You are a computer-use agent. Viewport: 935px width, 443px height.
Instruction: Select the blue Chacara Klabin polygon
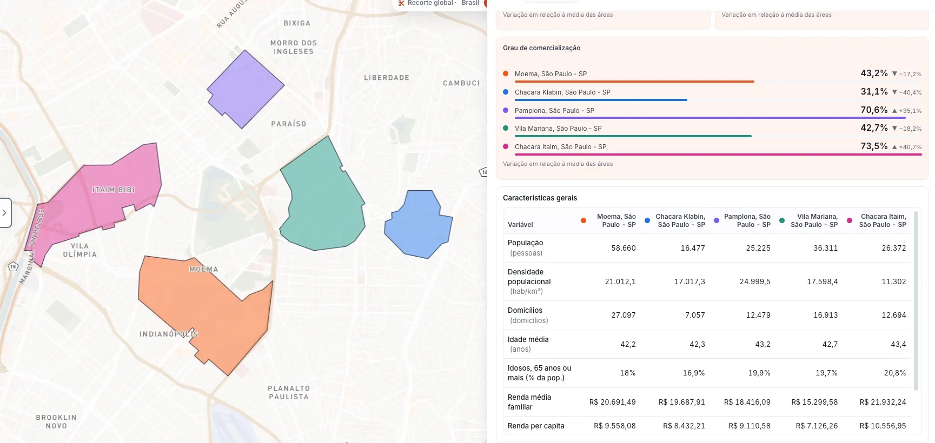(x=419, y=224)
